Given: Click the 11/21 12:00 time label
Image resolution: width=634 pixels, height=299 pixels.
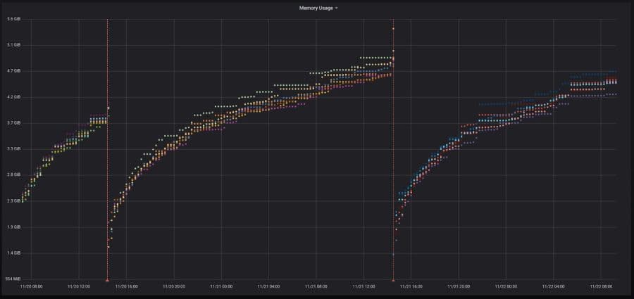Looking at the screenshot, I should pos(363,286).
